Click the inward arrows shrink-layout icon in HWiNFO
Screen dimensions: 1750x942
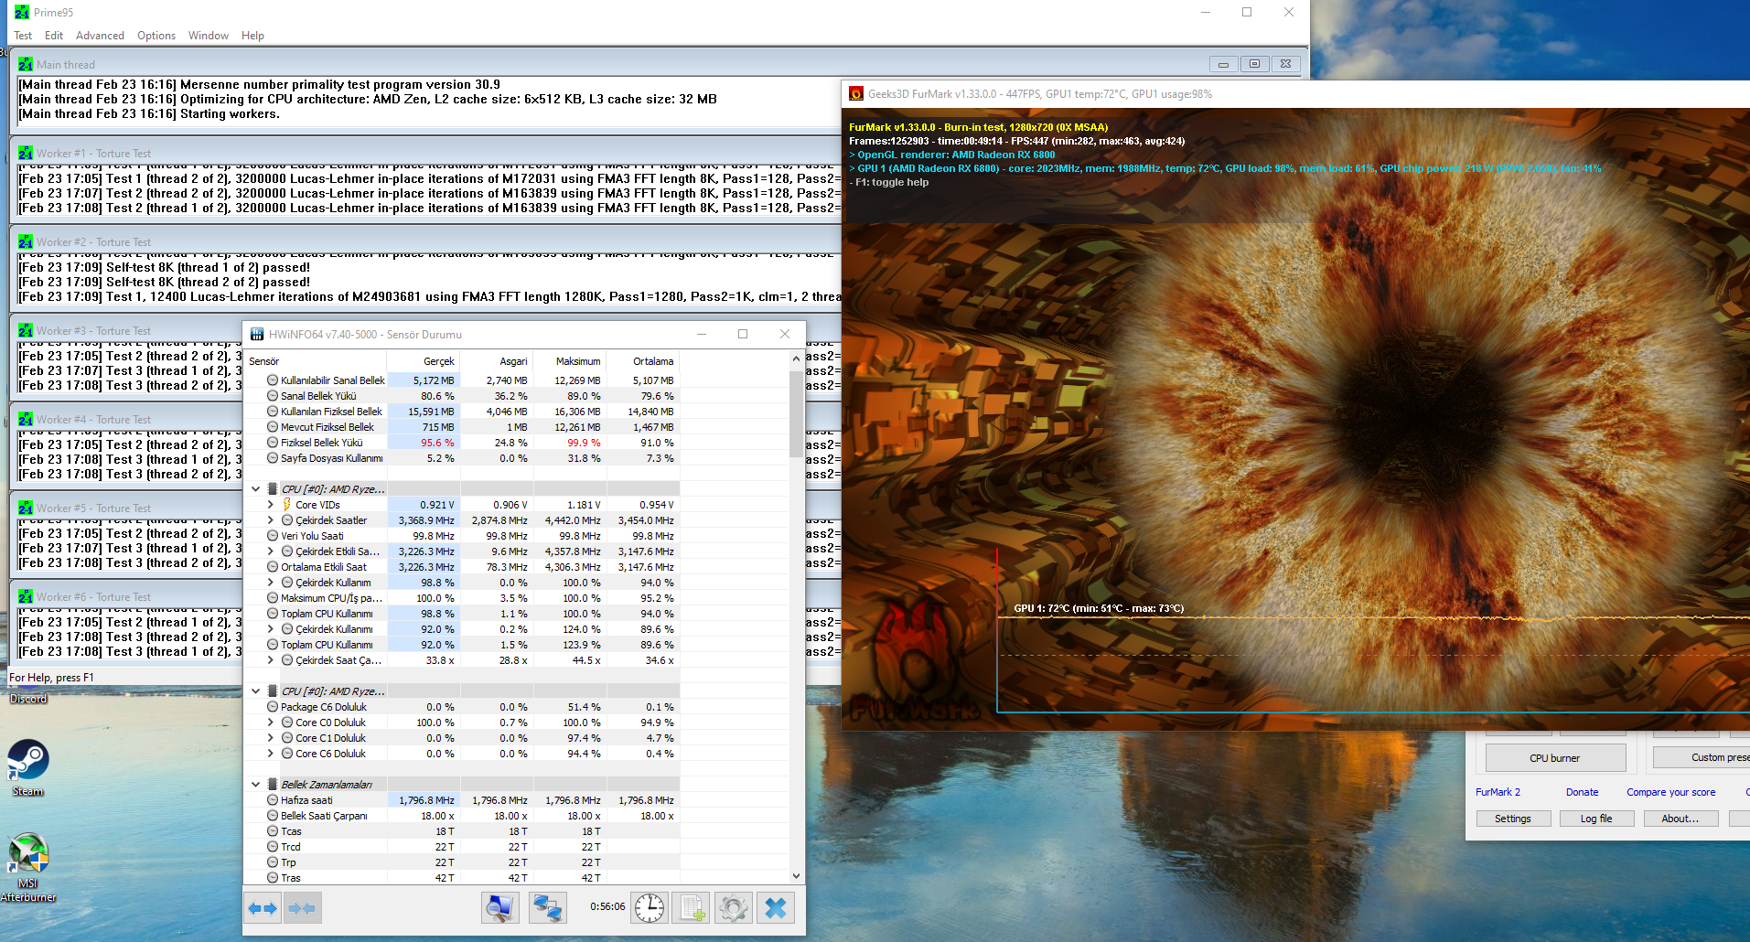coord(302,908)
